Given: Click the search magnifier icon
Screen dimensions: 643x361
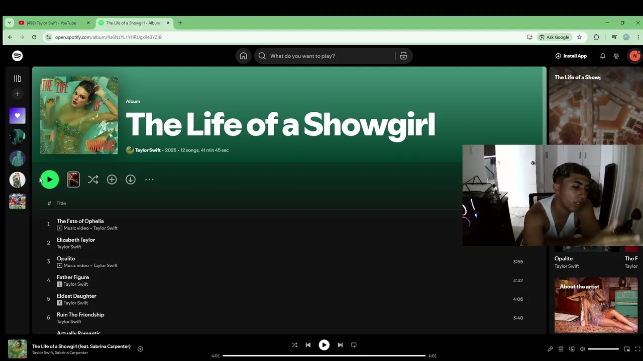Looking at the screenshot, I should 262,56.
